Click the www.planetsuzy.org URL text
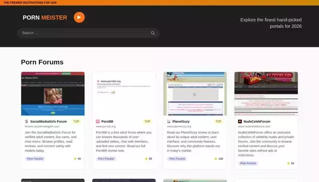Image resolution: width=319 pixels, height=182 pixels. 179,126
